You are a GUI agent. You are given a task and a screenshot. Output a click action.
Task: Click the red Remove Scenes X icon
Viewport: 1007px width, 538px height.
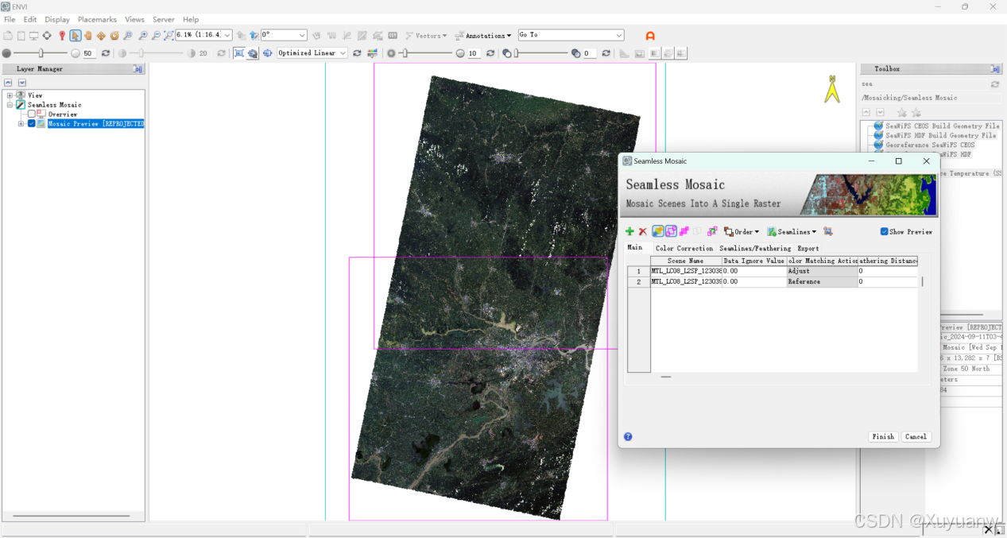pyautogui.click(x=643, y=231)
